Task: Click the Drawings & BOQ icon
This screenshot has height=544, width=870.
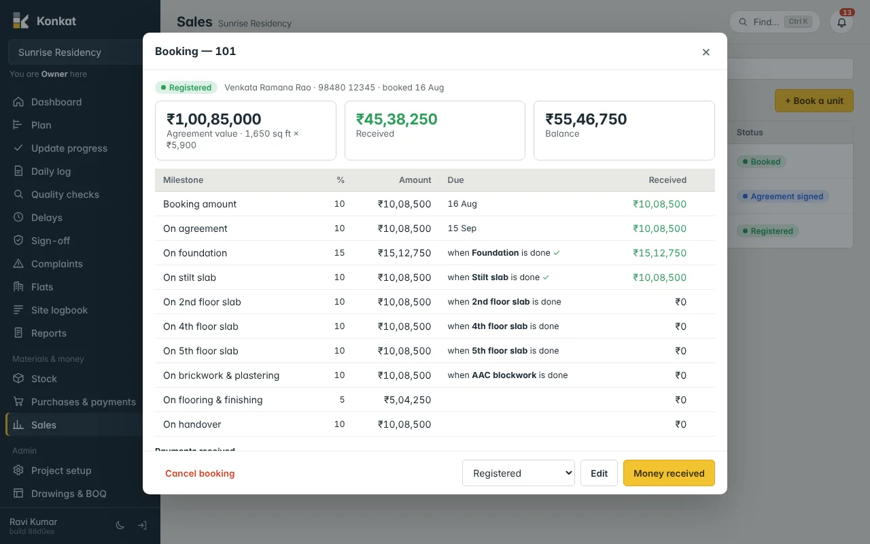Action: (x=18, y=494)
